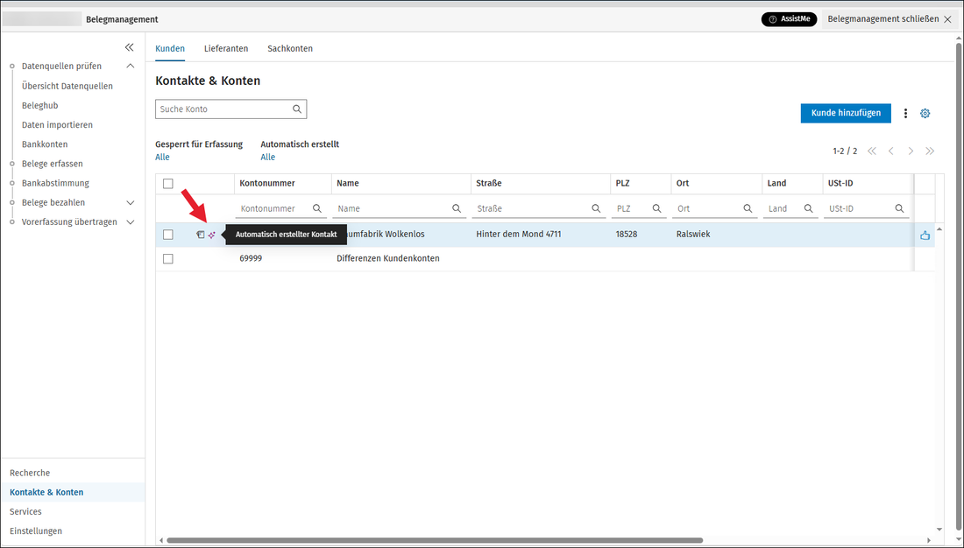Click the thumbs-up icon in first row
Screen dimensions: 964x548
point(925,235)
